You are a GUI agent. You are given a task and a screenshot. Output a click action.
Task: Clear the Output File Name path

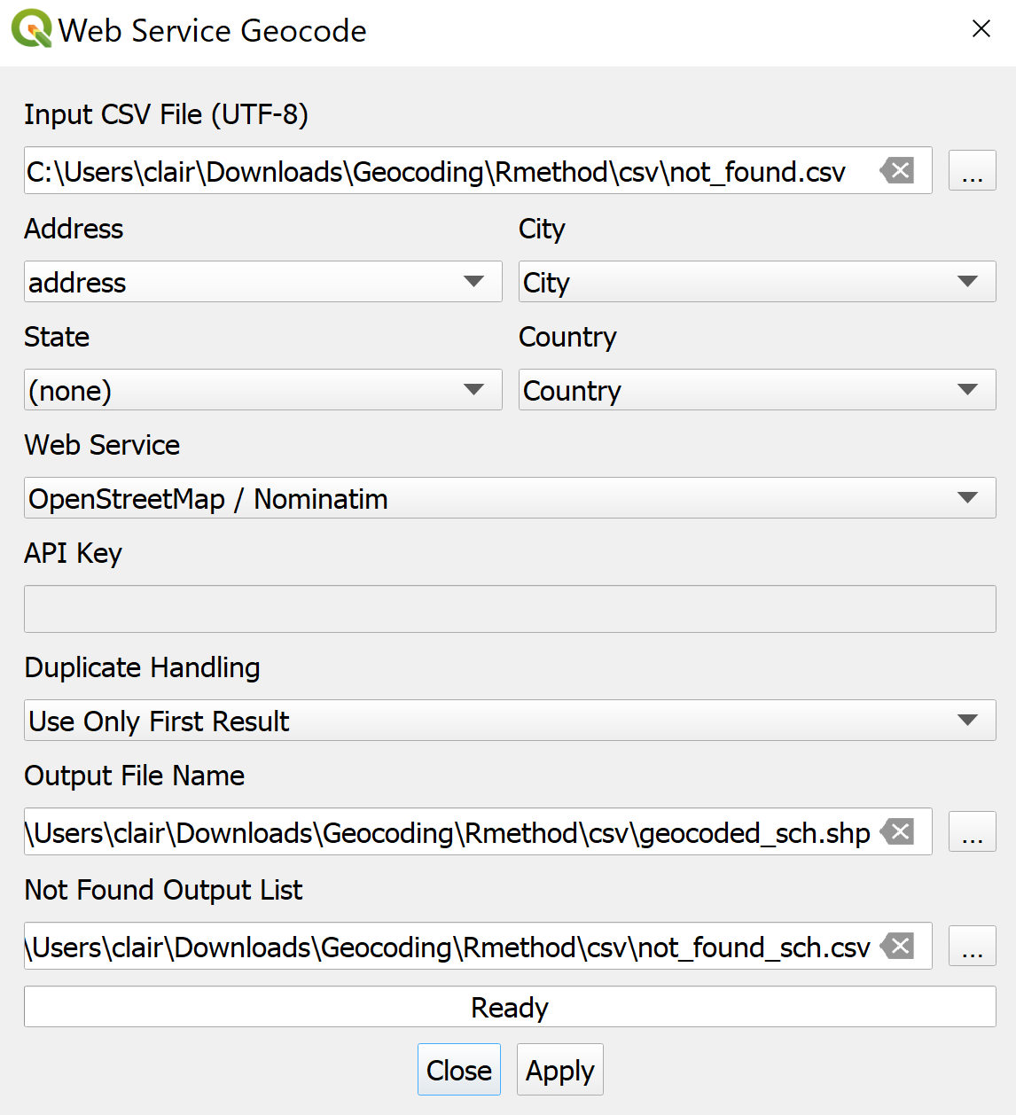click(x=898, y=832)
